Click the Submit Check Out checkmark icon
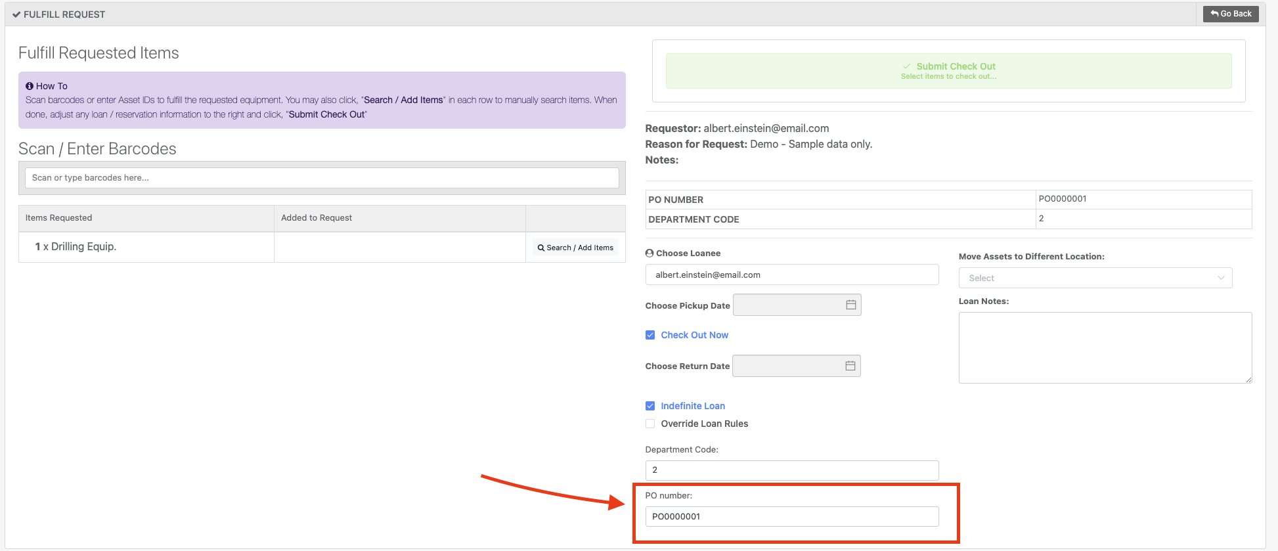 [x=907, y=66]
